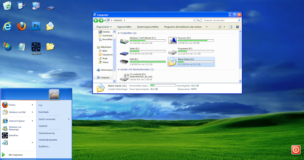Click Systemeigenschaften in the toolbar
Viewport: 304px width, 160px height.
[148, 27]
